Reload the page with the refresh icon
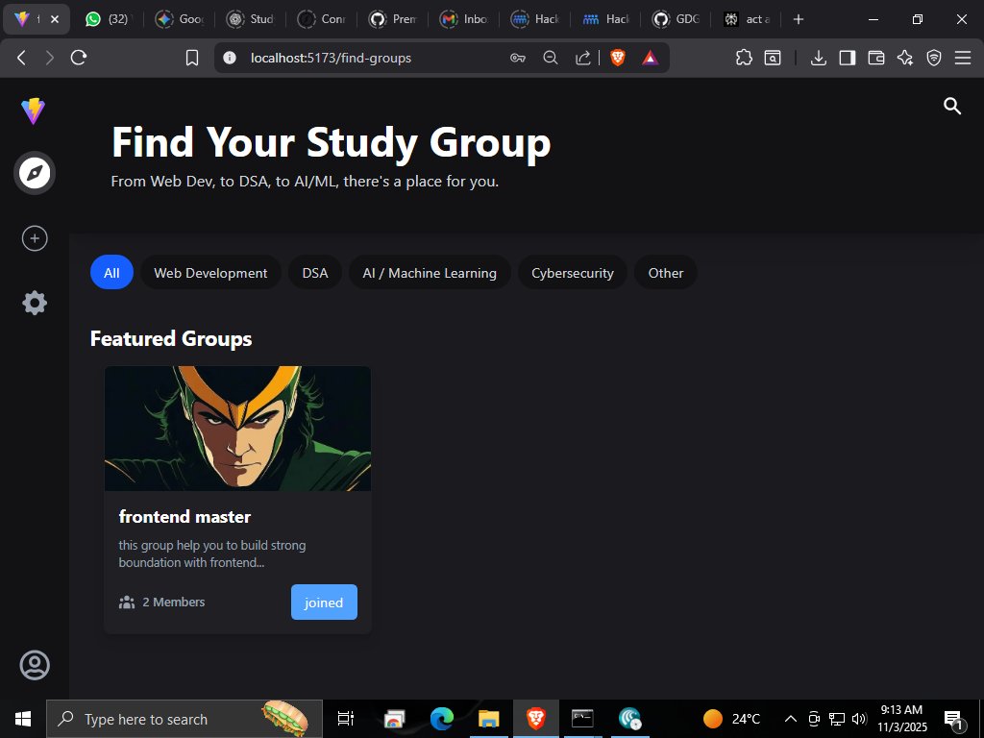Viewport: 984px width, 738px height. (79, 58)
